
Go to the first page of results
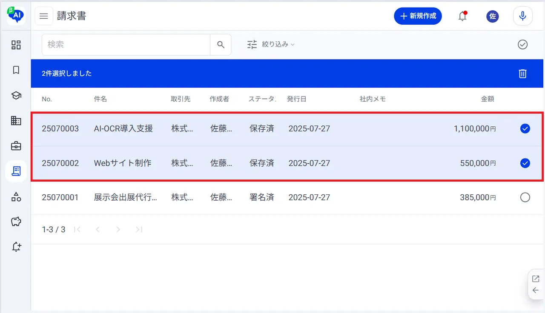point(77,230)
